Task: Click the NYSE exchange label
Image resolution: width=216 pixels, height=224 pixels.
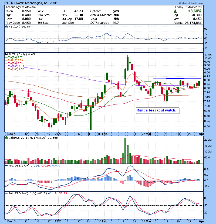Action: [53, 3]
